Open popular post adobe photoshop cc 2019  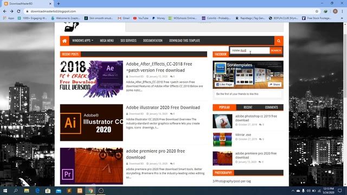256,118
